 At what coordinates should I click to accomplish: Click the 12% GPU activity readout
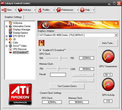click(108, 101)
